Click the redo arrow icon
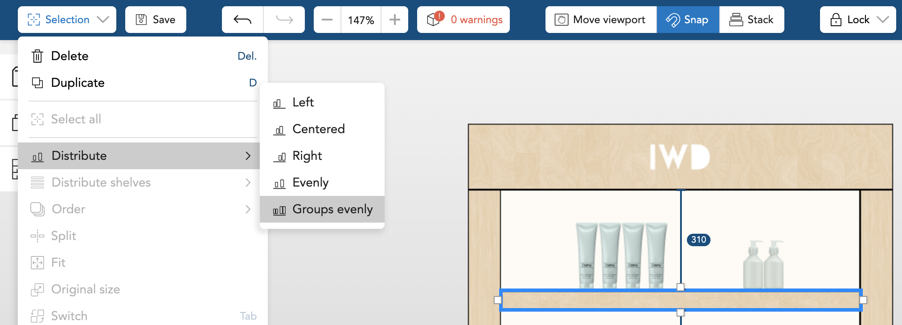This screenshot has height=325, width=902. [x=284, y=20]
